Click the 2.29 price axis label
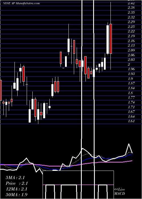Viewport: 142px width, 199px height. coord(131,22)
